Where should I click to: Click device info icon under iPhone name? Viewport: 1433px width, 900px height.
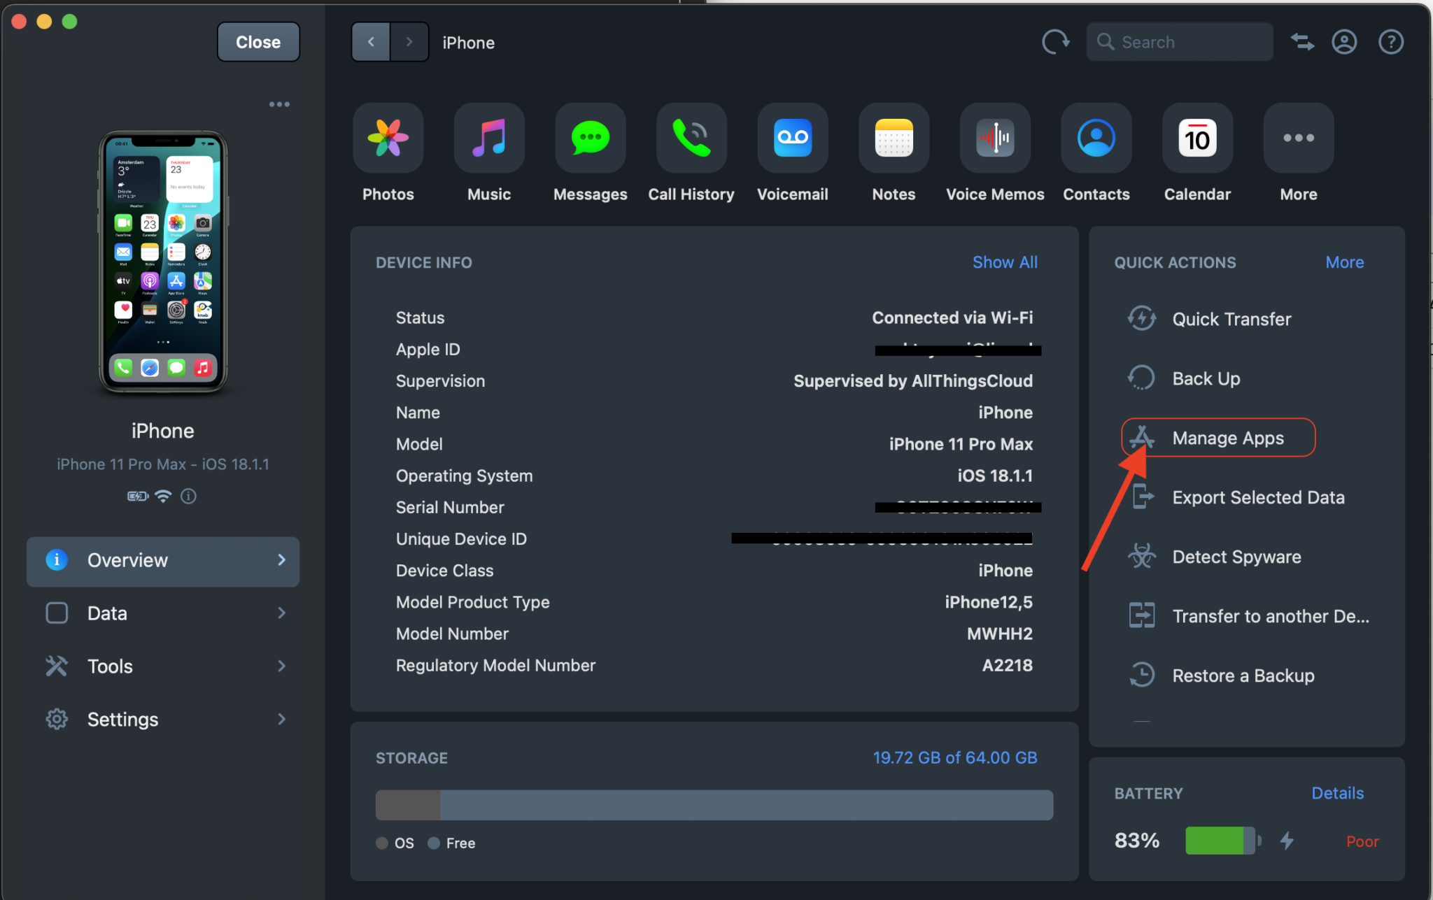[188, 497]
